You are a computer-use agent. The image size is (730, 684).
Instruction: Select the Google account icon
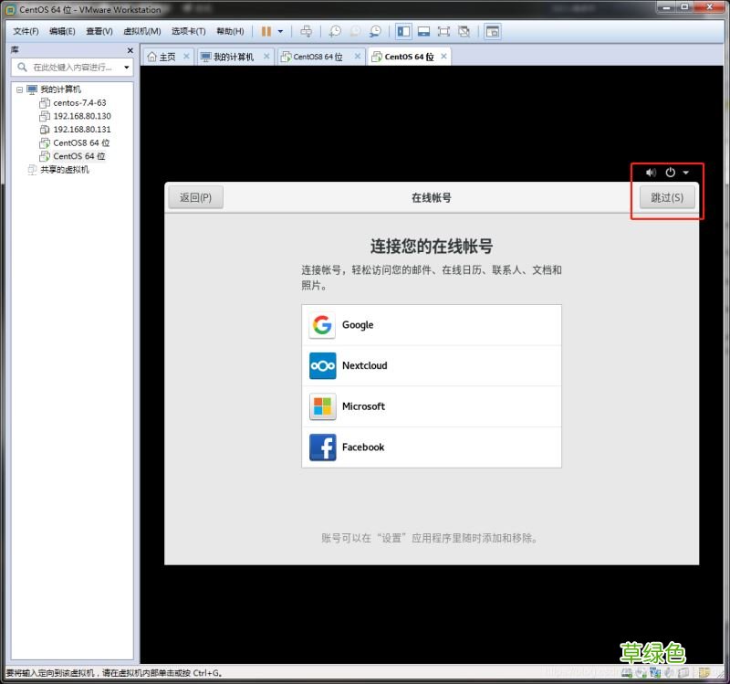[322, 324]
